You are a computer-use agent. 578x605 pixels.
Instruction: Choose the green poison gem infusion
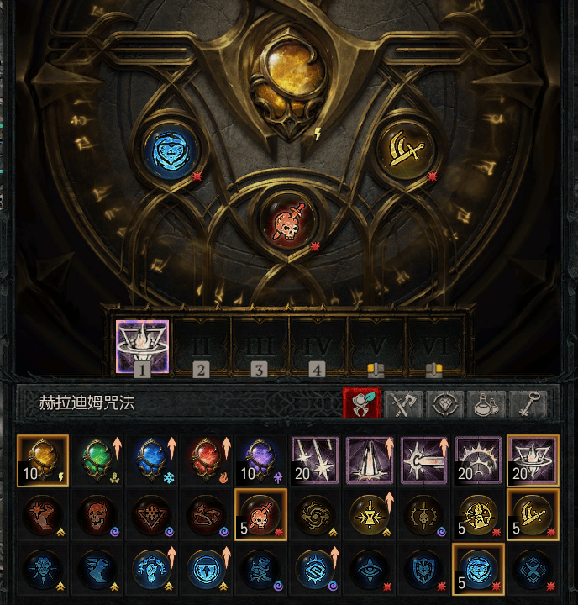click(97, 460)
